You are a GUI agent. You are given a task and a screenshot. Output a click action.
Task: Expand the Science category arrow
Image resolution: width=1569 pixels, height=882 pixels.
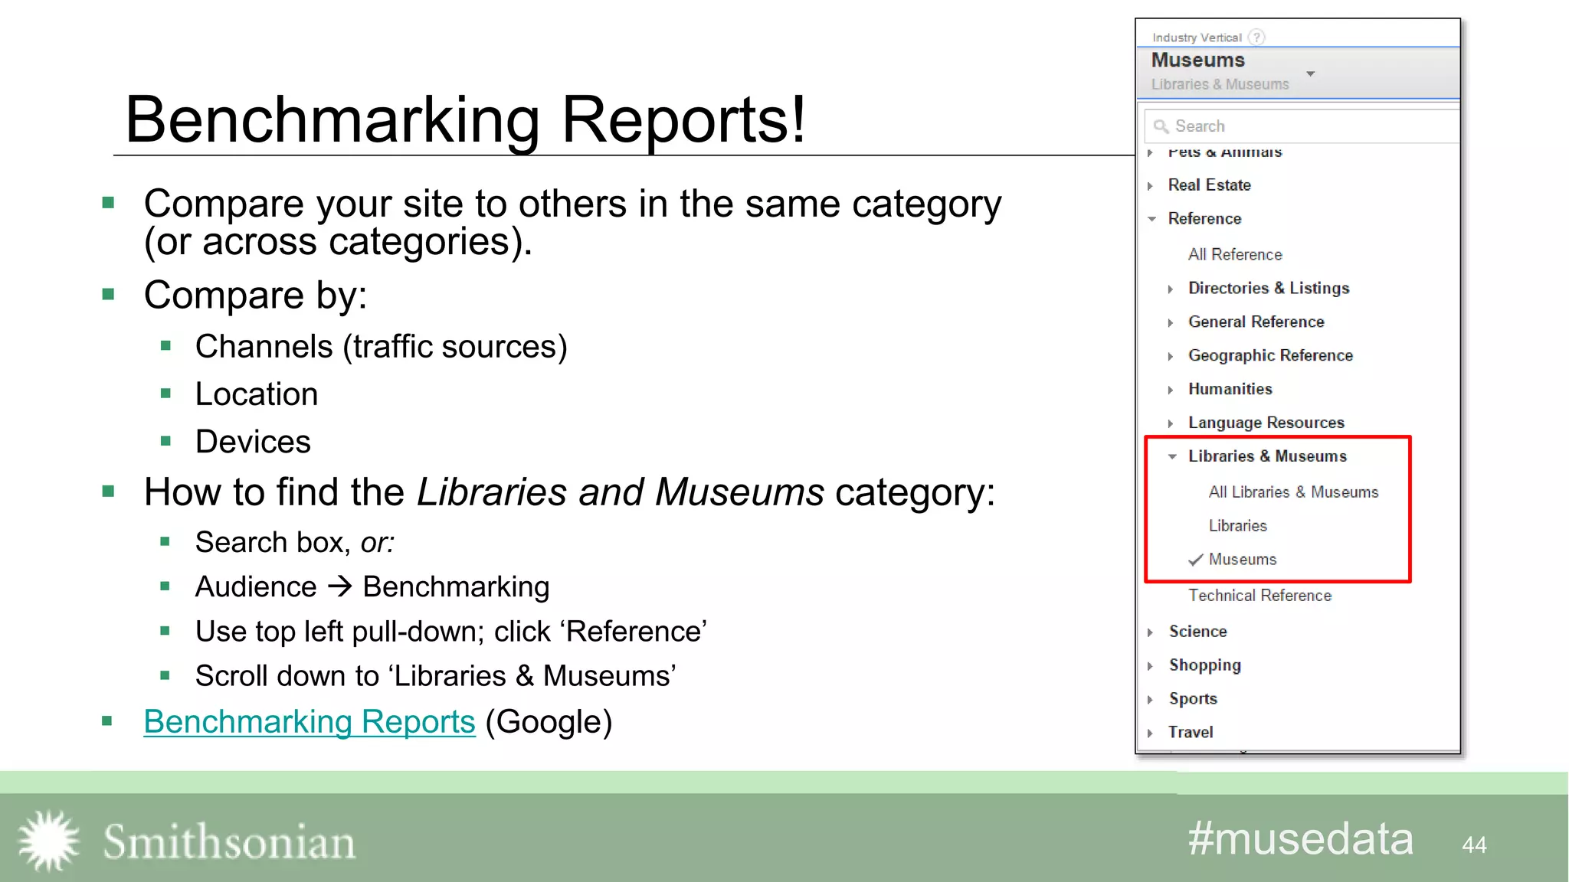(x=1150, y=632)
